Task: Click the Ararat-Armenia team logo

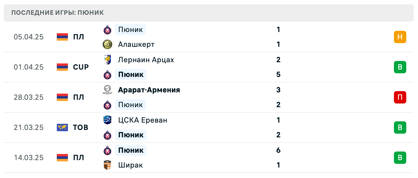Action: pos(107,90)
